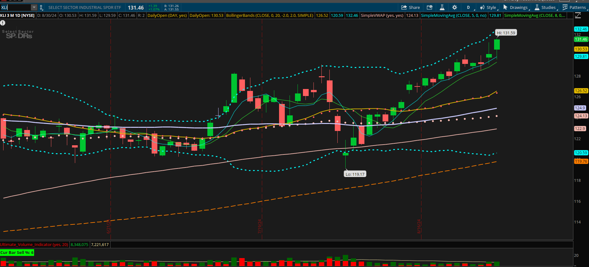The height and width of the screenshot is (267, 589).
Task: Click the 122.9 price axis tag
Action: tap(580, 128)
